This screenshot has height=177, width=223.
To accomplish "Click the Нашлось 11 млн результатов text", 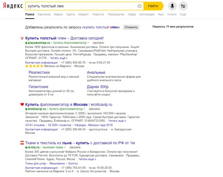I will click(x=173, y=26).
